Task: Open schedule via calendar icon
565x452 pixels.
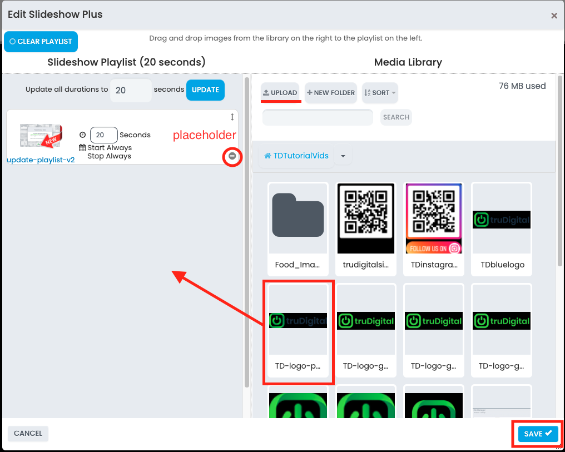Action: pos(82,148)
